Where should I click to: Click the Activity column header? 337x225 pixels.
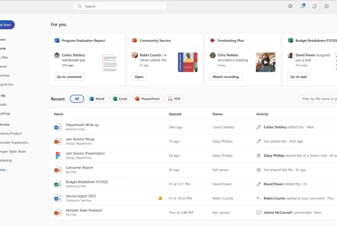pos(262,114)
